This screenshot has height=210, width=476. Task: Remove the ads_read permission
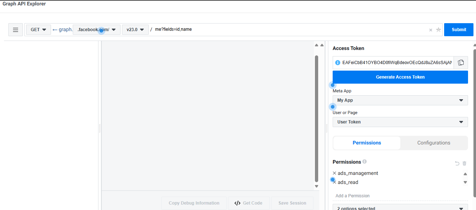(x=334, y=182)
